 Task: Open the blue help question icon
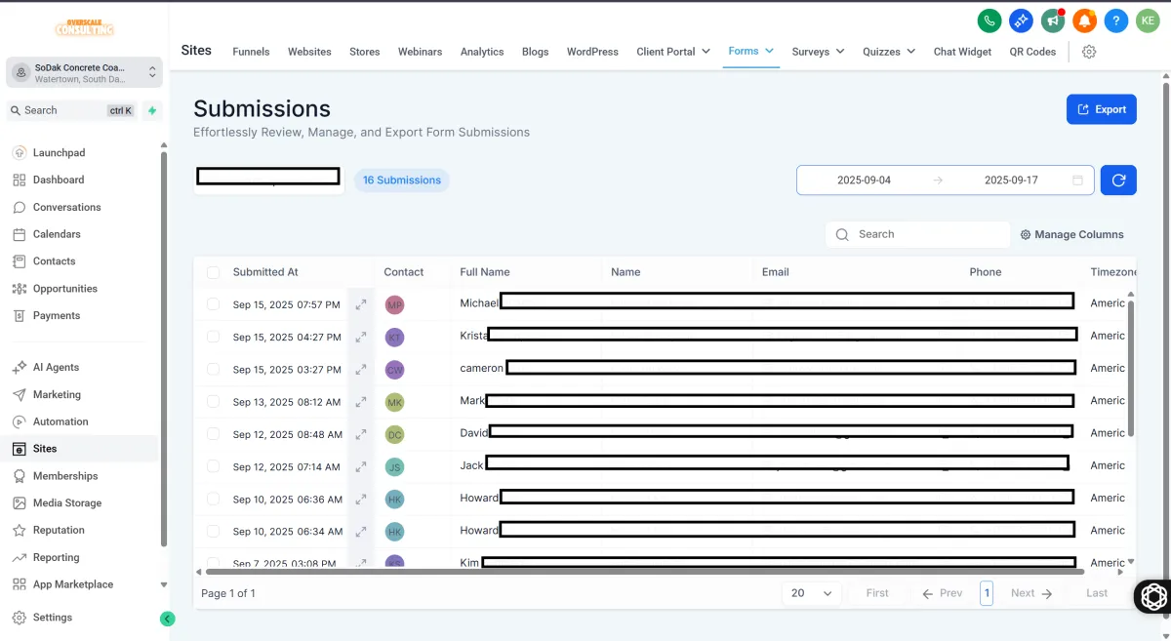coord(1116,20)
